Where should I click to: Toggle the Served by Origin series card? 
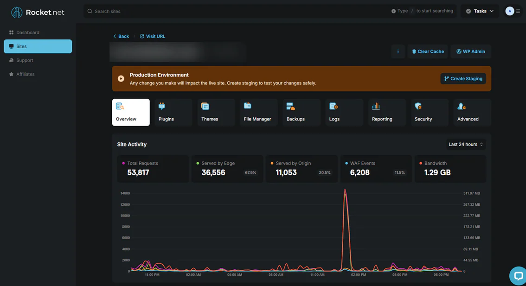click(301, 169)
